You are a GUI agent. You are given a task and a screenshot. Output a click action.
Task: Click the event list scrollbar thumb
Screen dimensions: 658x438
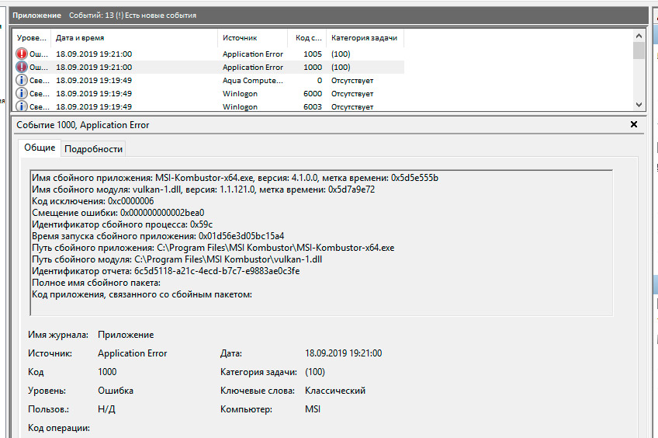tap(639, 50)
